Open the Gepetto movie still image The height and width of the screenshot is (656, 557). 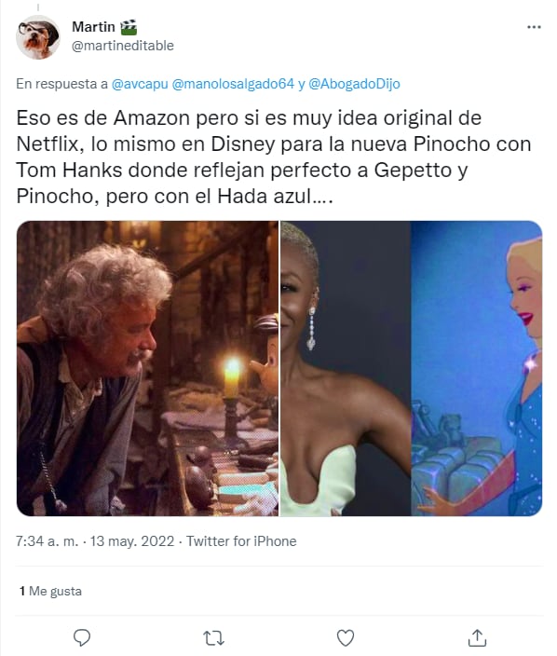pos(147,368)
